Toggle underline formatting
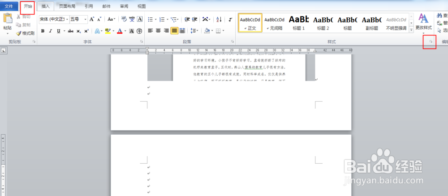The image size is (448, 196). point(59,31)
